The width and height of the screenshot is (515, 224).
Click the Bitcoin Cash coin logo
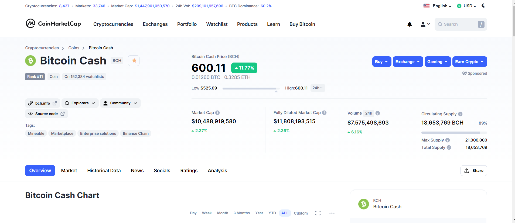click(30, 61)
